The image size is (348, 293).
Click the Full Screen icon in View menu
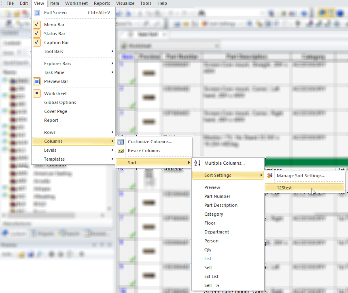click(x=37, y=13)
